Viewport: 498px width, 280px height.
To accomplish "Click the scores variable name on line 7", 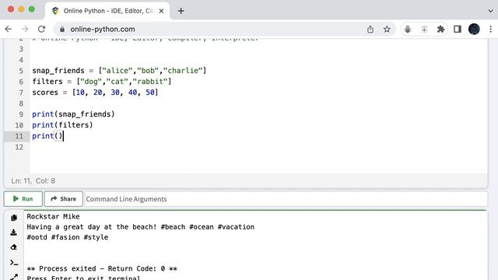I will coord(45,93).
